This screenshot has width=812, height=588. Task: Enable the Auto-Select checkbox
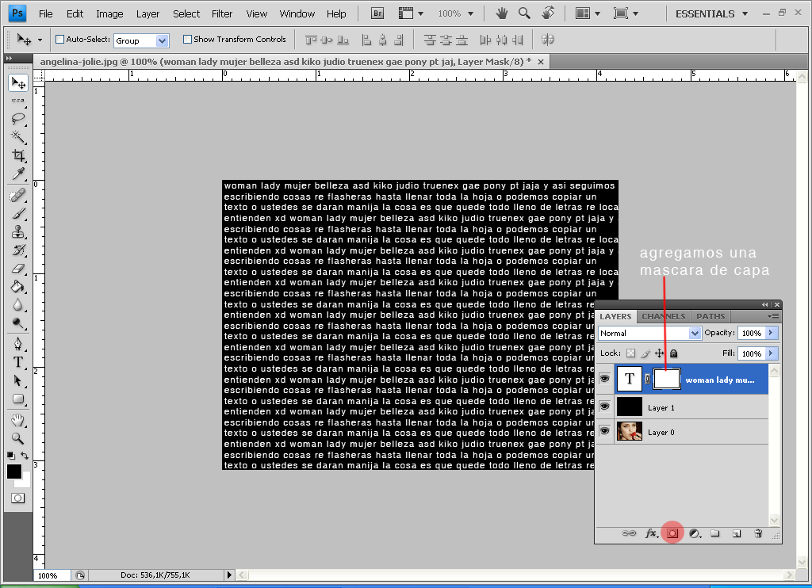tap(59, 39)
